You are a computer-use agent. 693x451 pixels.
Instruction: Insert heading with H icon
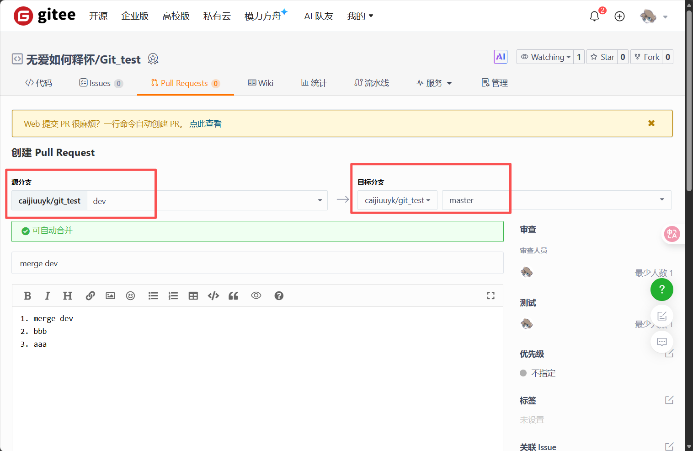click(67, 296)
